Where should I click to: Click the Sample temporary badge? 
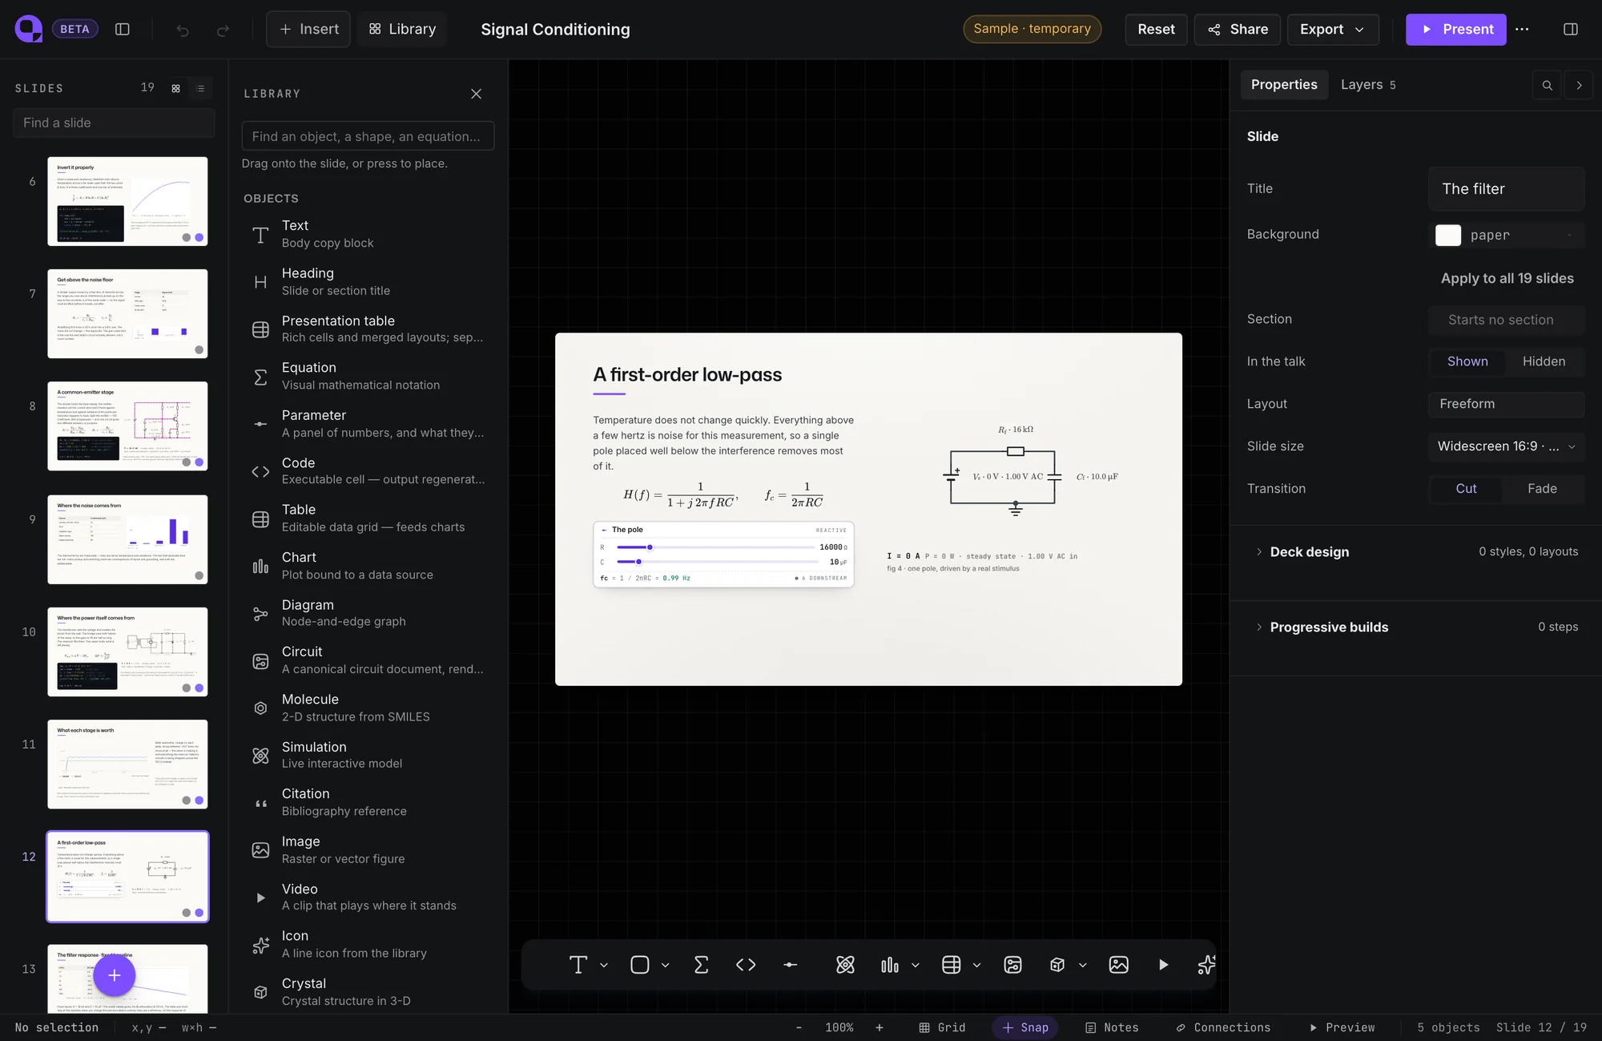[x=1032, y=29]
